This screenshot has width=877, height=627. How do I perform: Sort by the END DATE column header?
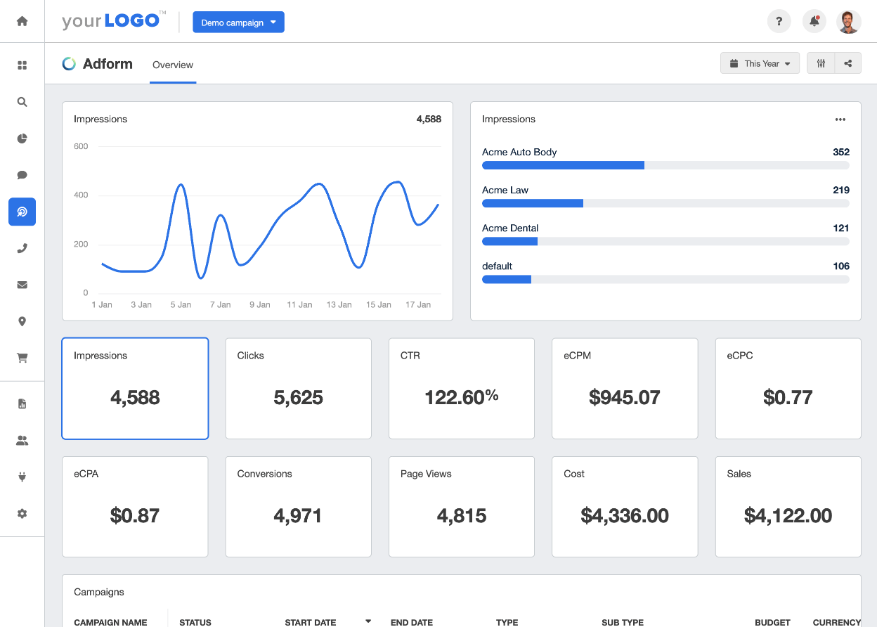(x=412, y=622)
